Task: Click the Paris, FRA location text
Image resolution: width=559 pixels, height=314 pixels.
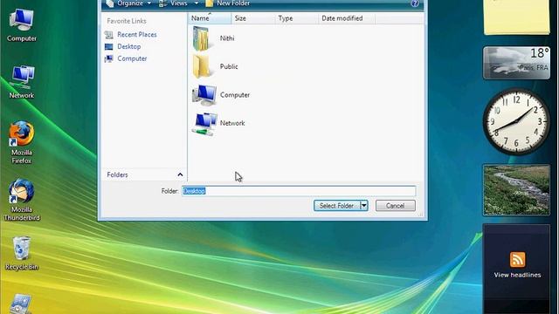Action: 534,67
